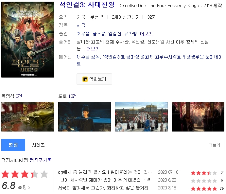The image size is (226, 194).
Task: Open the review starting with cg에서 좀 놀라긴
Action: coord(105,172)
